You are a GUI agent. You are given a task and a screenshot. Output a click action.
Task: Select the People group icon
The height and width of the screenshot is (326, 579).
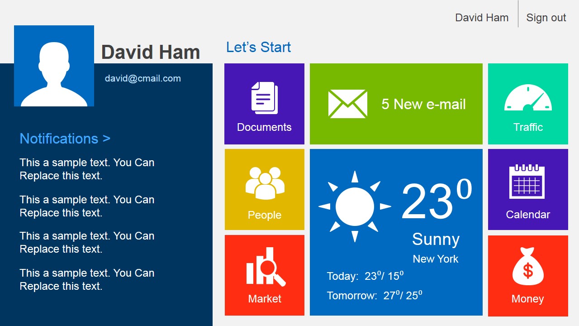(265, 183)
